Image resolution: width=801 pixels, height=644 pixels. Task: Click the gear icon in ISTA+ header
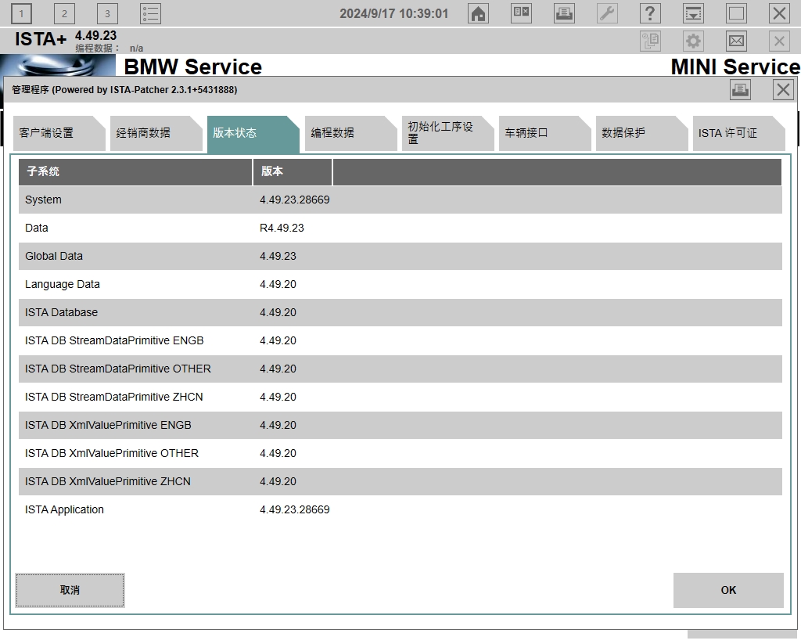coord(693,41)
